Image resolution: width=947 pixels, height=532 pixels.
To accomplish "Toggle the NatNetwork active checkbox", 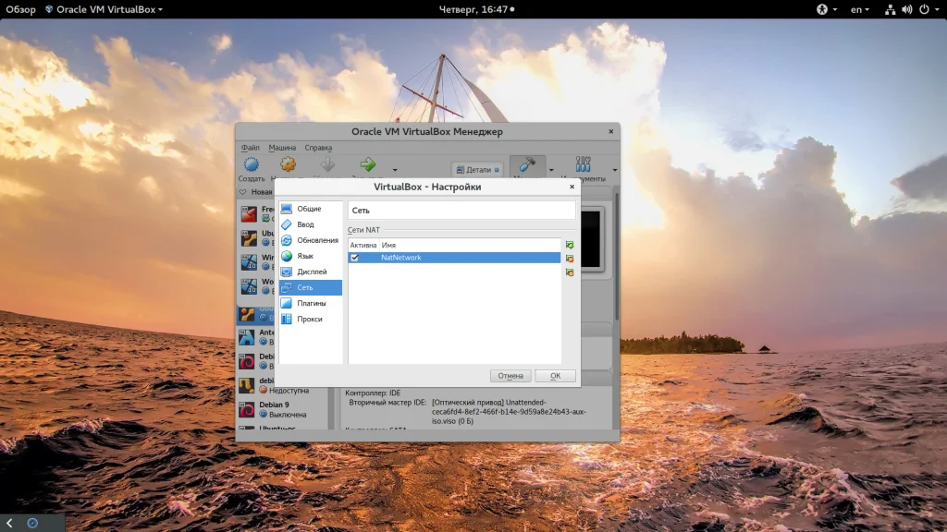I will click(x=354, y=258).
